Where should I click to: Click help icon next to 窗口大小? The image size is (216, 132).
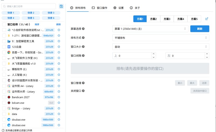point(83,47)
